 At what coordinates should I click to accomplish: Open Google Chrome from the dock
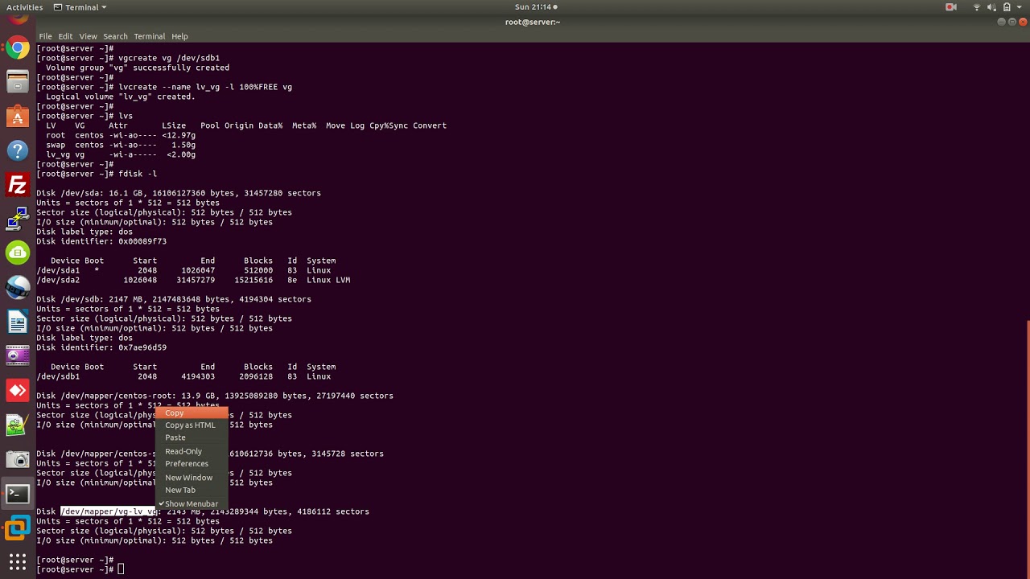pyautogui.click(x=17, y=47)
